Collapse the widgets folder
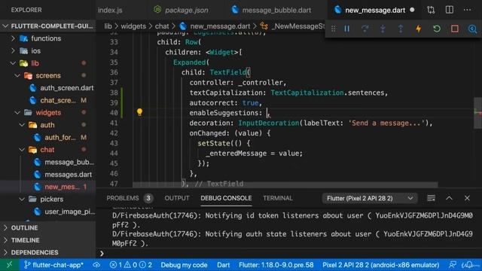Screen dimensions: 482x271 click(48, 112)
